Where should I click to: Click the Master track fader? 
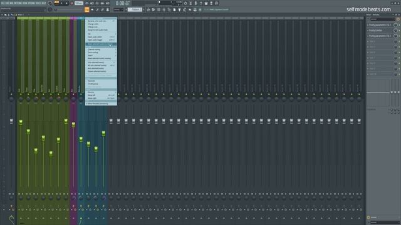(11, 121)
